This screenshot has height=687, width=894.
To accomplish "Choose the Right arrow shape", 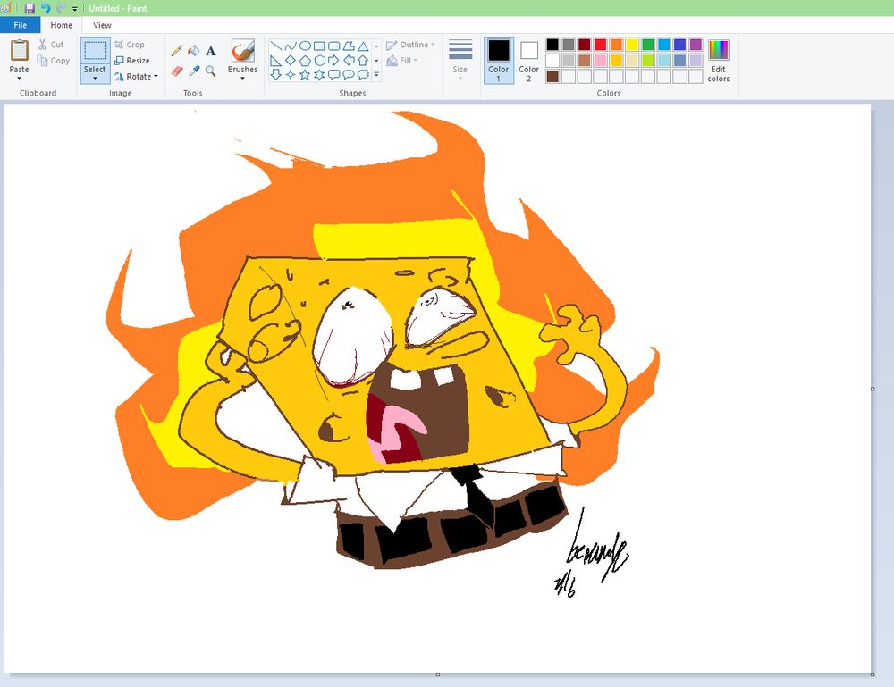I will coord(334,60).
